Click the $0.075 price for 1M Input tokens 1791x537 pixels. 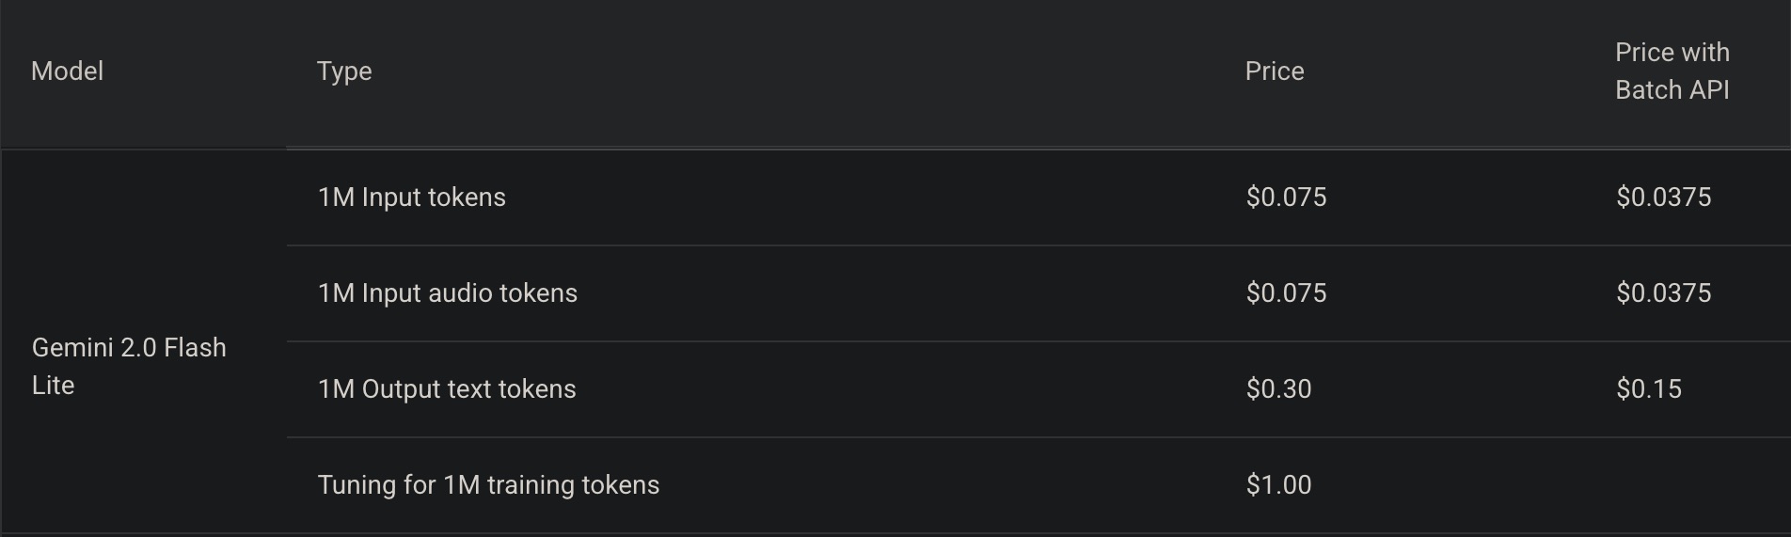(x=1286, y=197)
